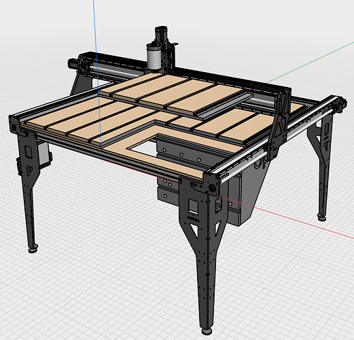Select the motor on the gantry's left end
The image size is (354, 340).
(73, 63)
